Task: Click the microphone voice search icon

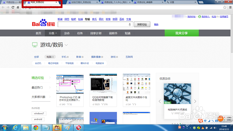Action: pyautogui.click(x=130, y=25)
